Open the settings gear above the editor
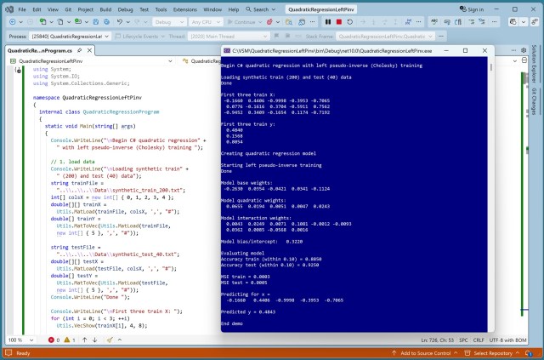544x360 pixels. click(x=524, y=51)
